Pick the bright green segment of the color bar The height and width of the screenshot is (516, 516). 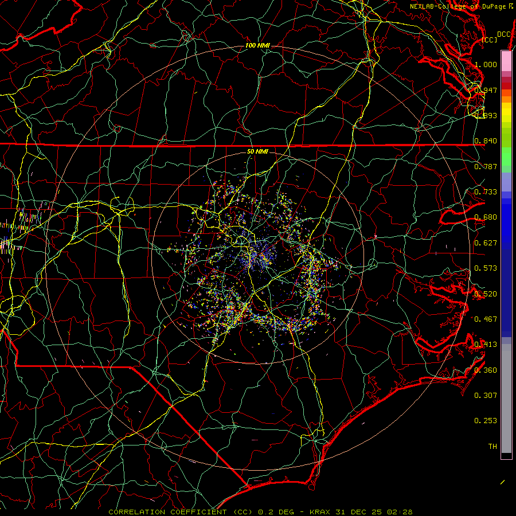pos(506,157)
